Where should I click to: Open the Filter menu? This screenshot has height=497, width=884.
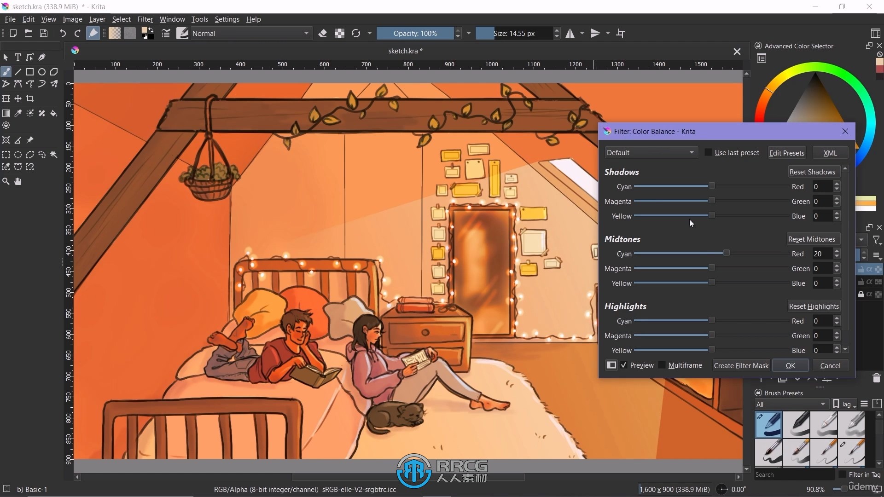[145, 19]
